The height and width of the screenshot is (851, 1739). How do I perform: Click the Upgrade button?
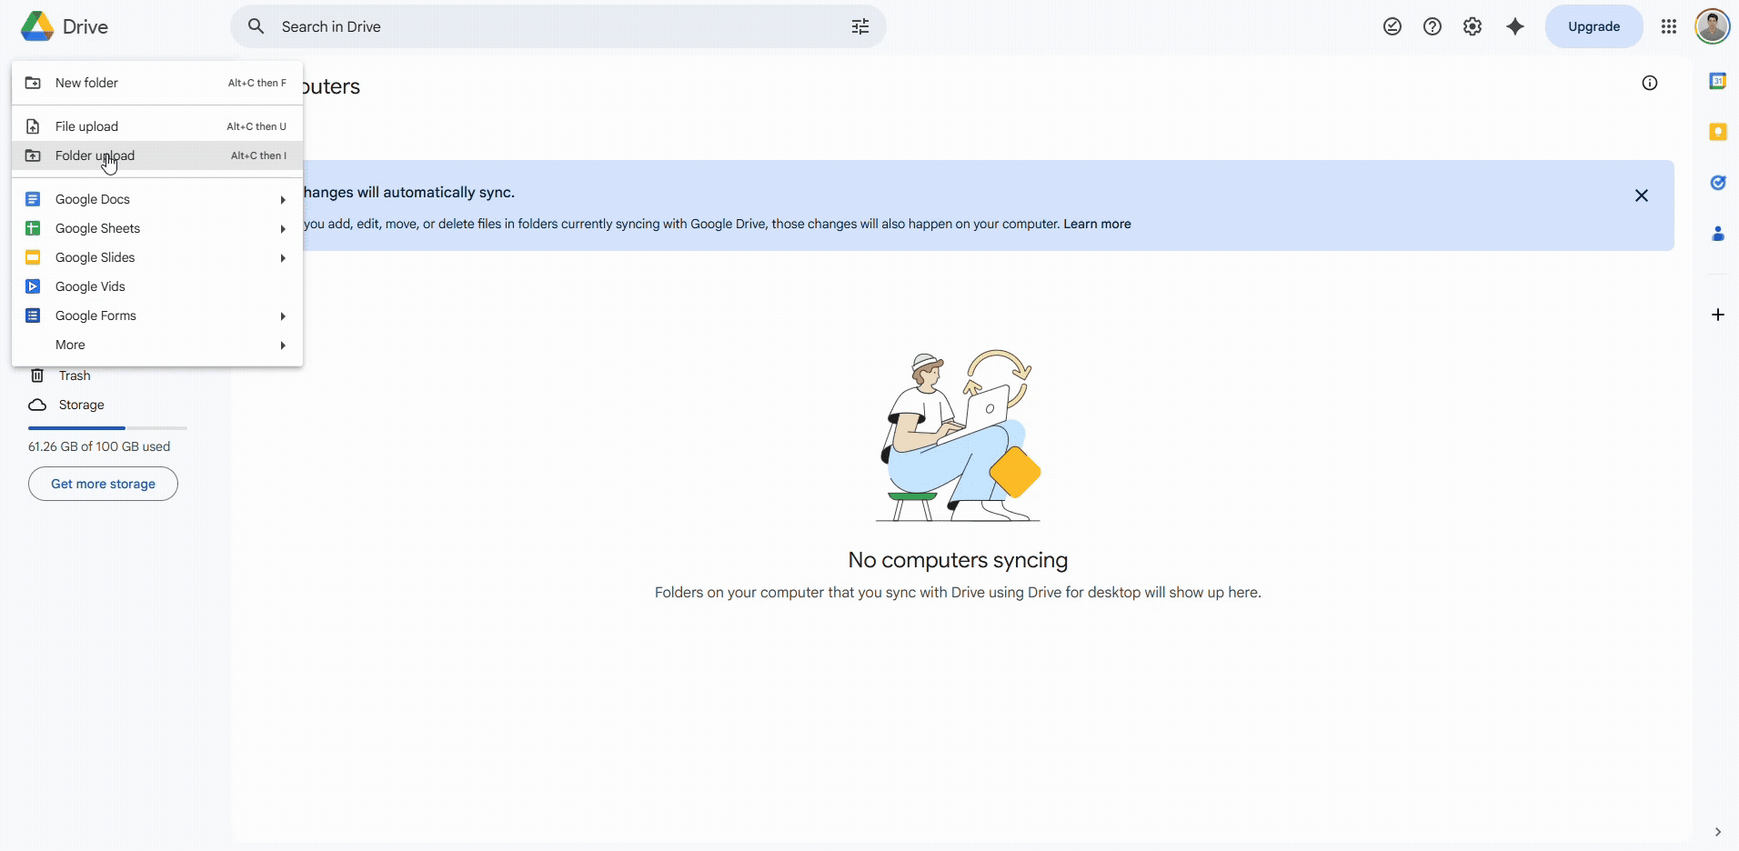[x=1593, y=26]
